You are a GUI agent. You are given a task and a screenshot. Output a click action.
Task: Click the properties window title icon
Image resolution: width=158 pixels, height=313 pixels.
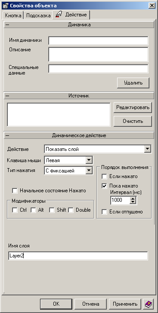[x=5, y=6]
